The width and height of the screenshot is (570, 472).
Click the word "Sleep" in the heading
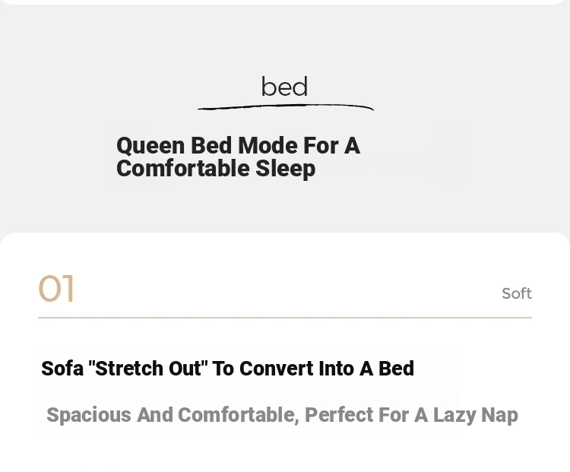pyautogui.click(x=285, y=169)
